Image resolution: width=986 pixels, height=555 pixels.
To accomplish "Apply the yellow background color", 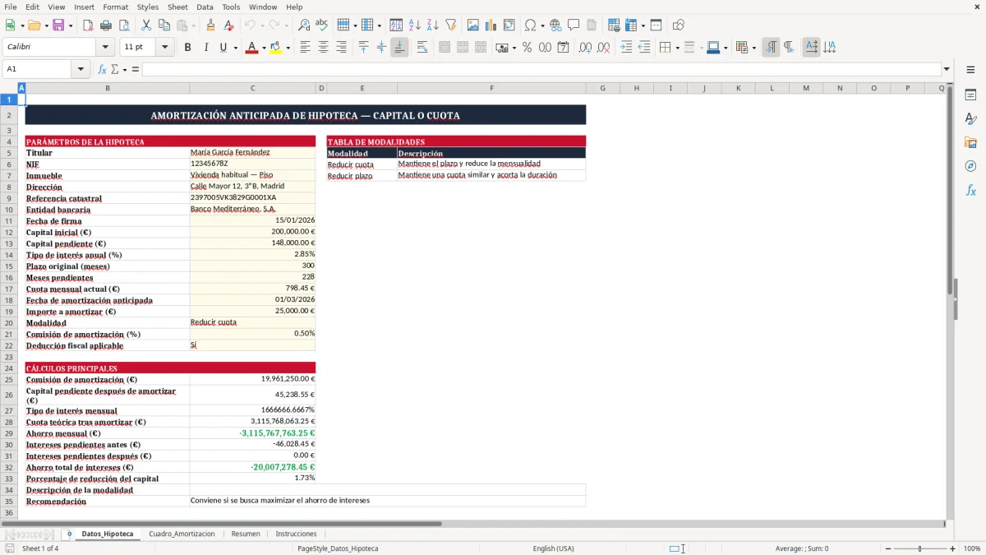I will click(x=275, y=48).
